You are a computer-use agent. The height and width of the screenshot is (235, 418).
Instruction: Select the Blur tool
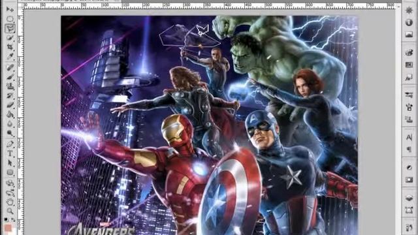pos(10,123)
